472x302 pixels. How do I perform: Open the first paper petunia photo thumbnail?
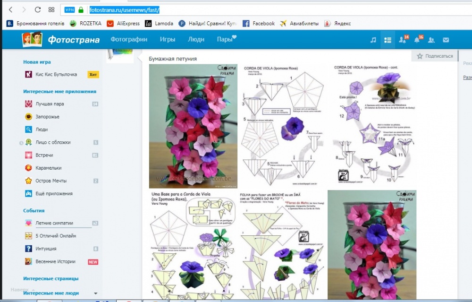tap(193, 126)
